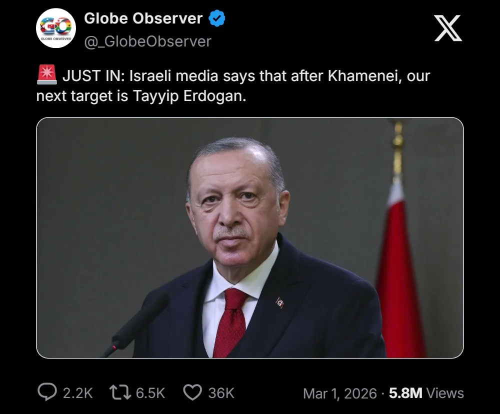500x414 pixels.
Task: Click the X logo in the corner
Action: [447, 28]
